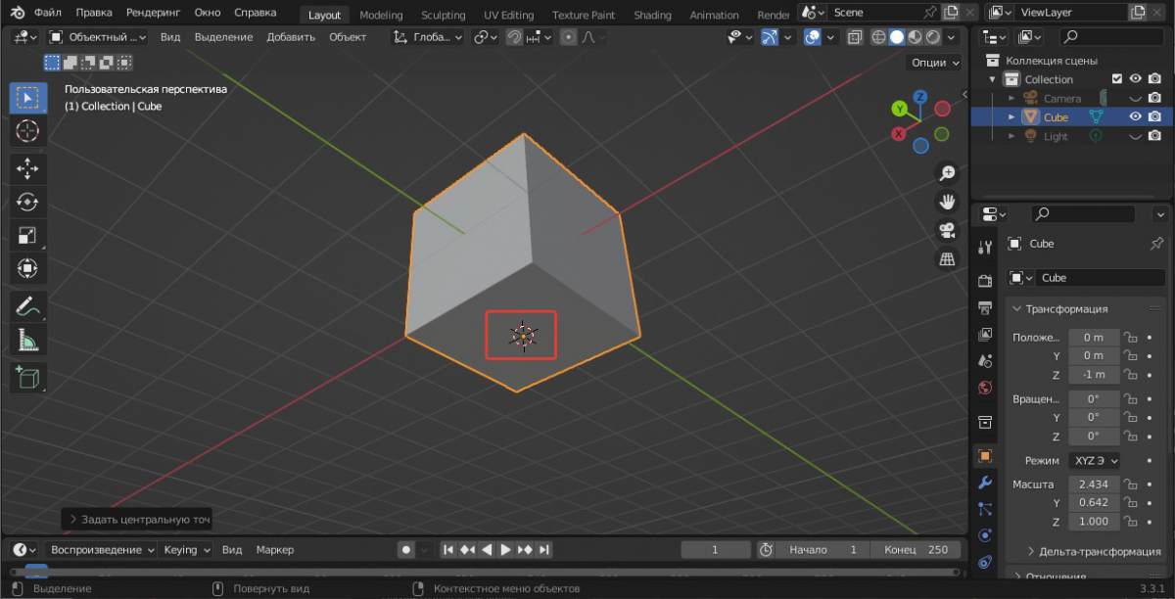The image size is (1175, 599).
Task: Open the Render properties tab
Action: (x=985, y=281)
